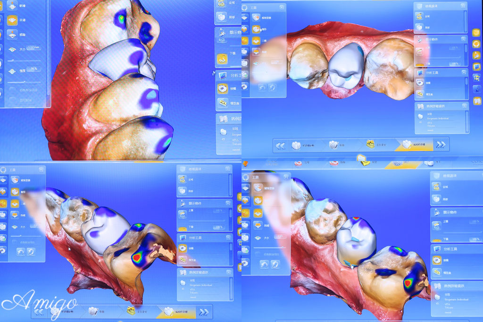Click the Local (局部) view icon in the top-right view

tap(419, 27)
